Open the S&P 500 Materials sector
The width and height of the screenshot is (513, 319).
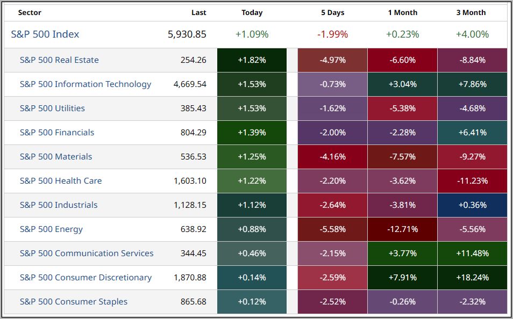56,157
